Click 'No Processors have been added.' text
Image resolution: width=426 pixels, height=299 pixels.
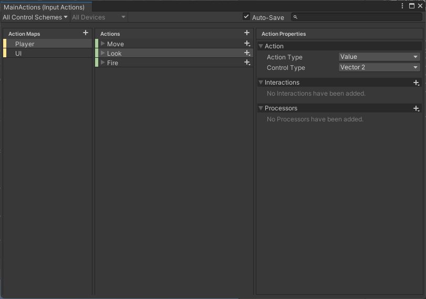(315, 119)
